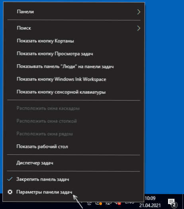The image size is (184, 209).
Task: Open the Панели submenu
Action: pos(74,12)
